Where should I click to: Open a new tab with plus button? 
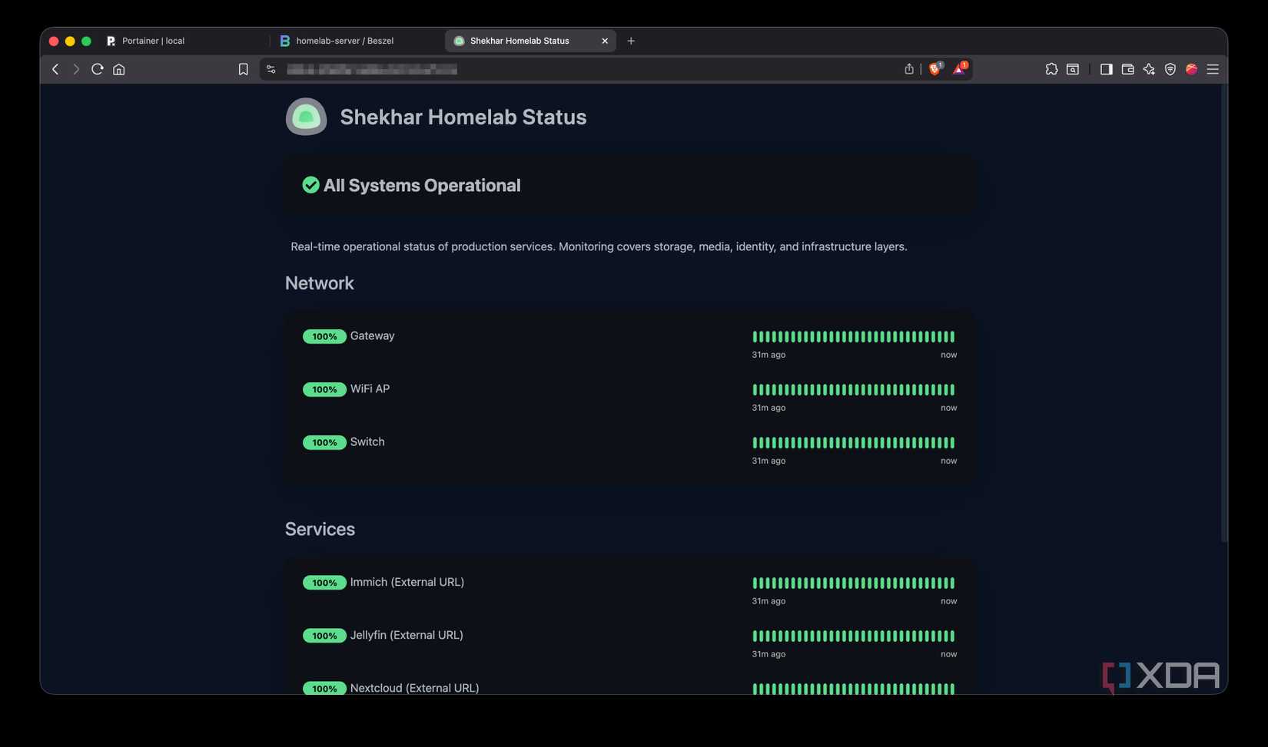631,41
